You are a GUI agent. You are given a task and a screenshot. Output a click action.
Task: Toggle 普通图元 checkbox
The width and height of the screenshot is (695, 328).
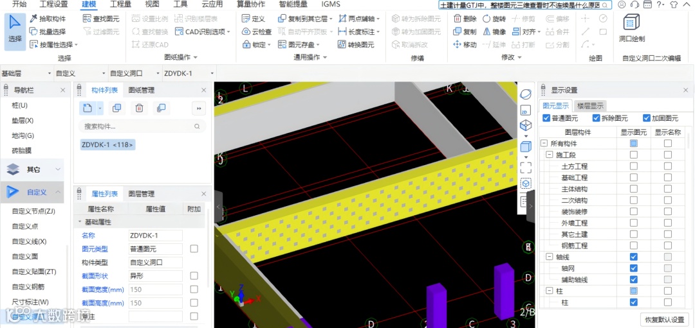[546, 118]
